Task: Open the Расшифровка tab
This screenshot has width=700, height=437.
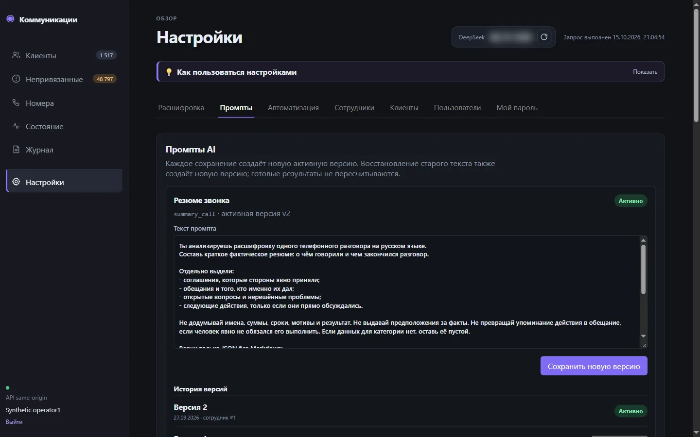Action: pos(181,108)
